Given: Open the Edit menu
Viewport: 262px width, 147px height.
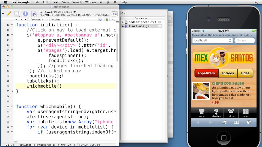Looking at the screenshot, I should tap(46, 2).
